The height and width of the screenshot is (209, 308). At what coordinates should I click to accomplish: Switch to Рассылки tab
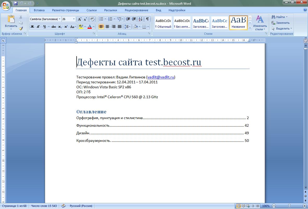[x=110, y=10]
